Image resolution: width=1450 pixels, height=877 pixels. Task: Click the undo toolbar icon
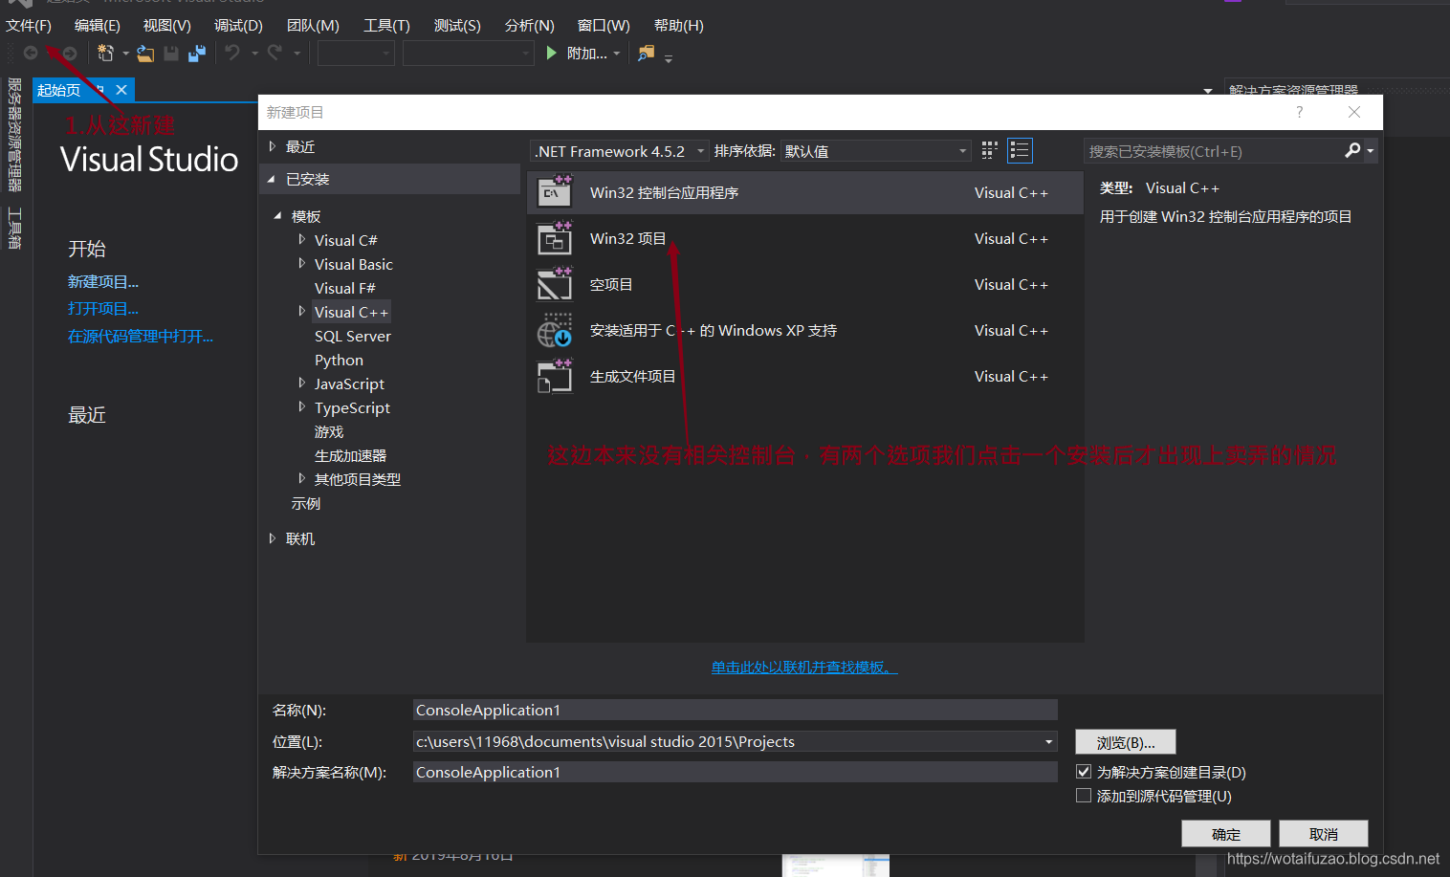(232, 53)
